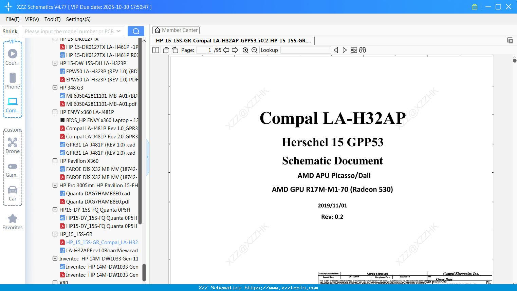Rotate page counterclockwise

tap(166, 50)
